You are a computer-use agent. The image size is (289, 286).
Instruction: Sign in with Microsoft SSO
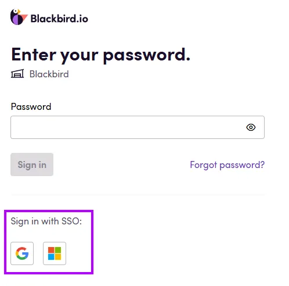tap(55, 253)
